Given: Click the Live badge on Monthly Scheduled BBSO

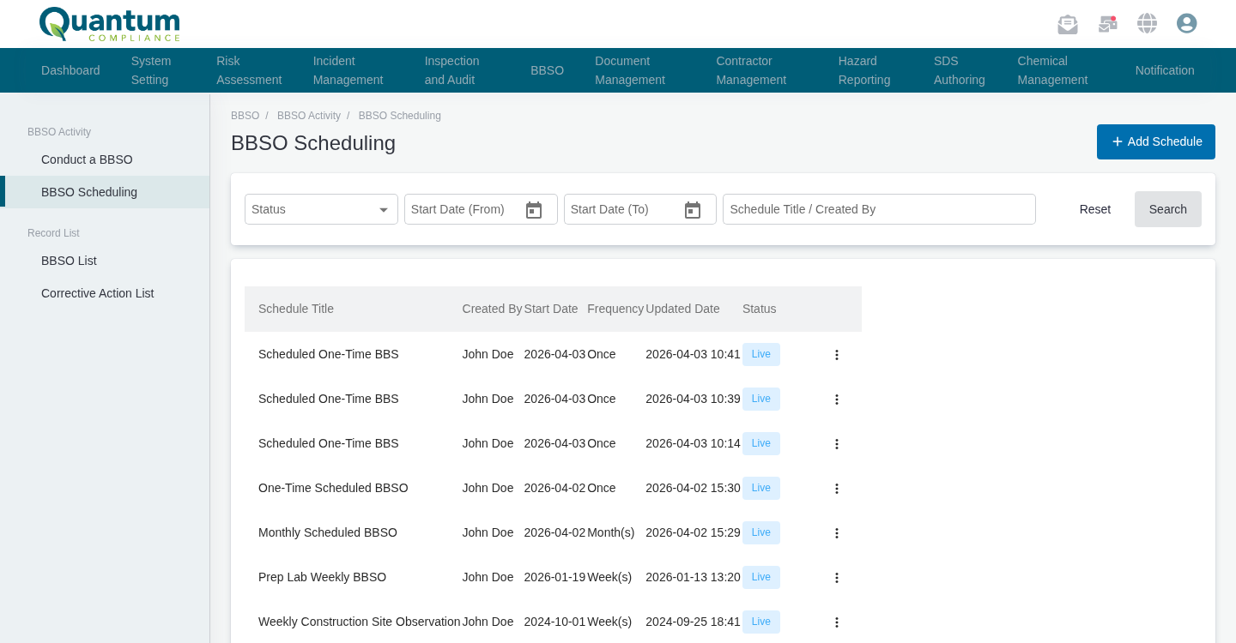Looking at the screenshot, I should point(761,532).
